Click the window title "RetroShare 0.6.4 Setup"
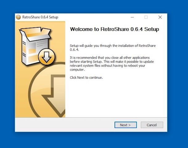 (x=40, y=17)
